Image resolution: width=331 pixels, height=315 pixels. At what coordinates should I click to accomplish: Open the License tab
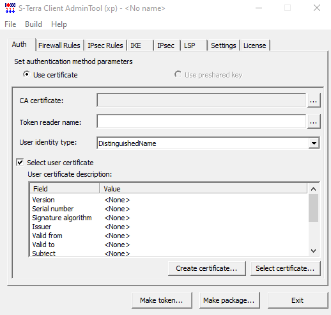[x=255, y=45]
